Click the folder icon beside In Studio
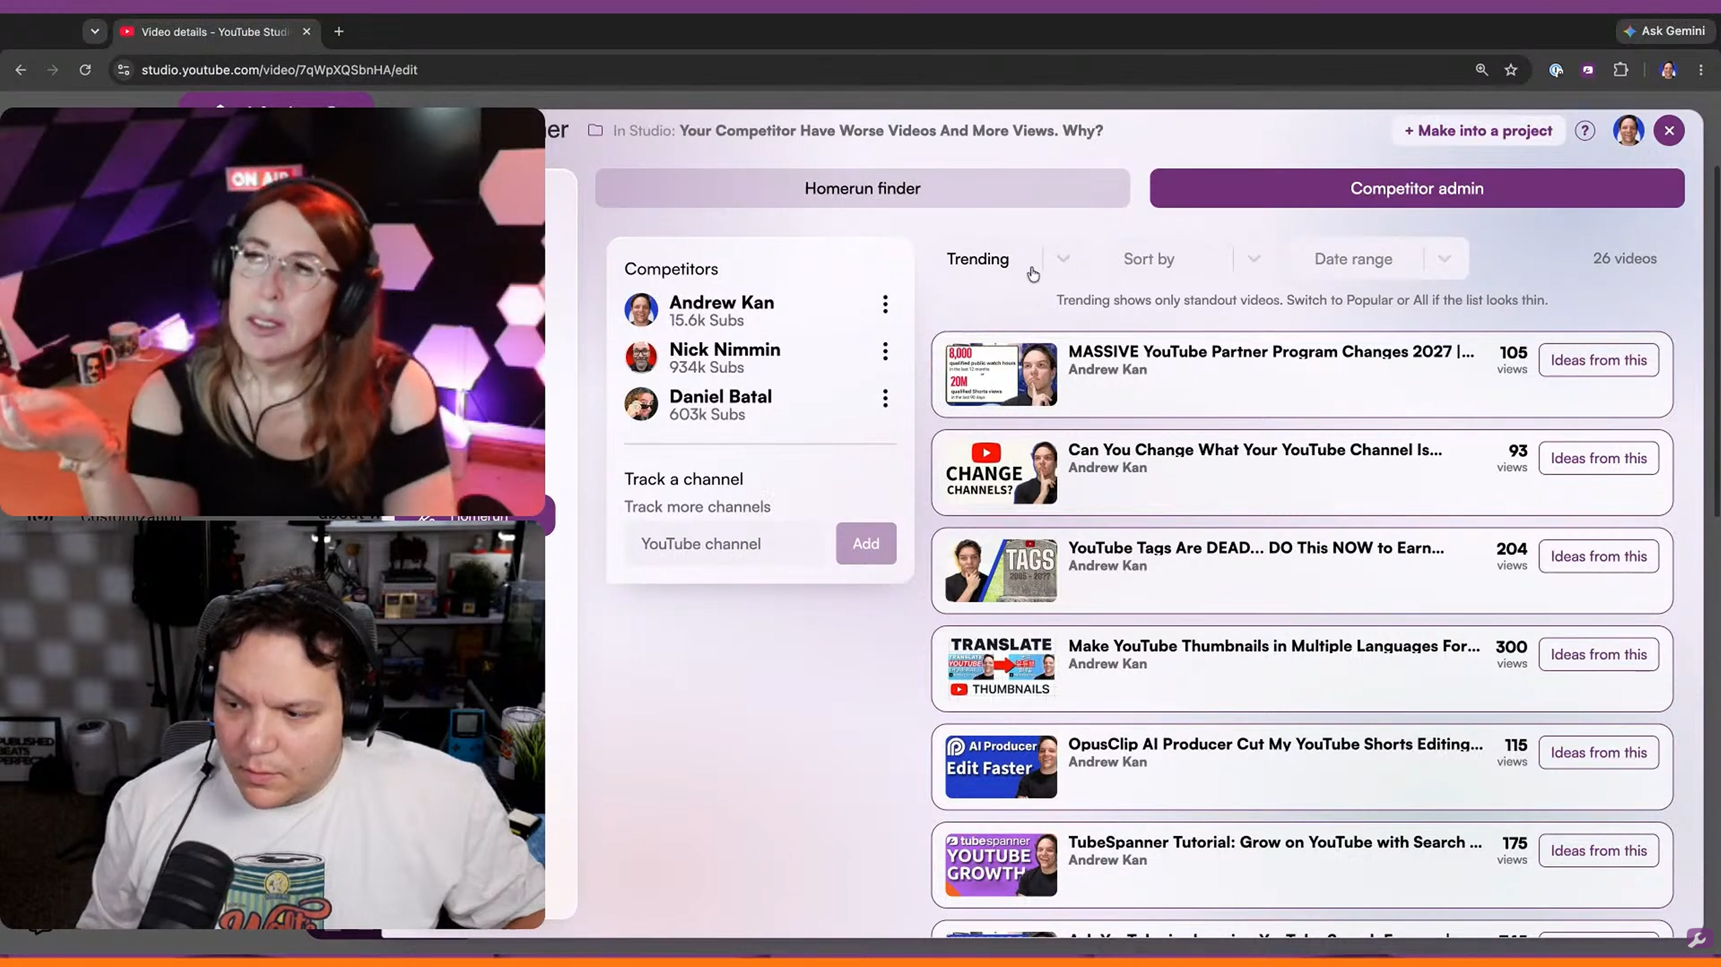 click(x=595, y=130)
